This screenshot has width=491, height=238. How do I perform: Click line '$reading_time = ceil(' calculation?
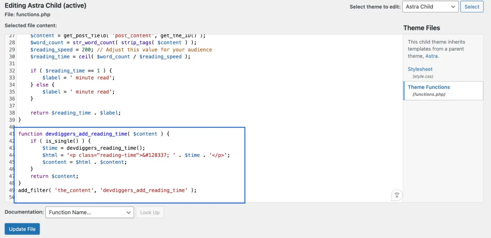pyautogui.click(x=110, y=57)
